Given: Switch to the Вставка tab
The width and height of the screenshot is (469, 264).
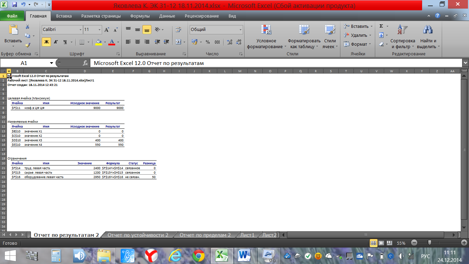Looking at the screenshot, I should click(x=64, y=16).
